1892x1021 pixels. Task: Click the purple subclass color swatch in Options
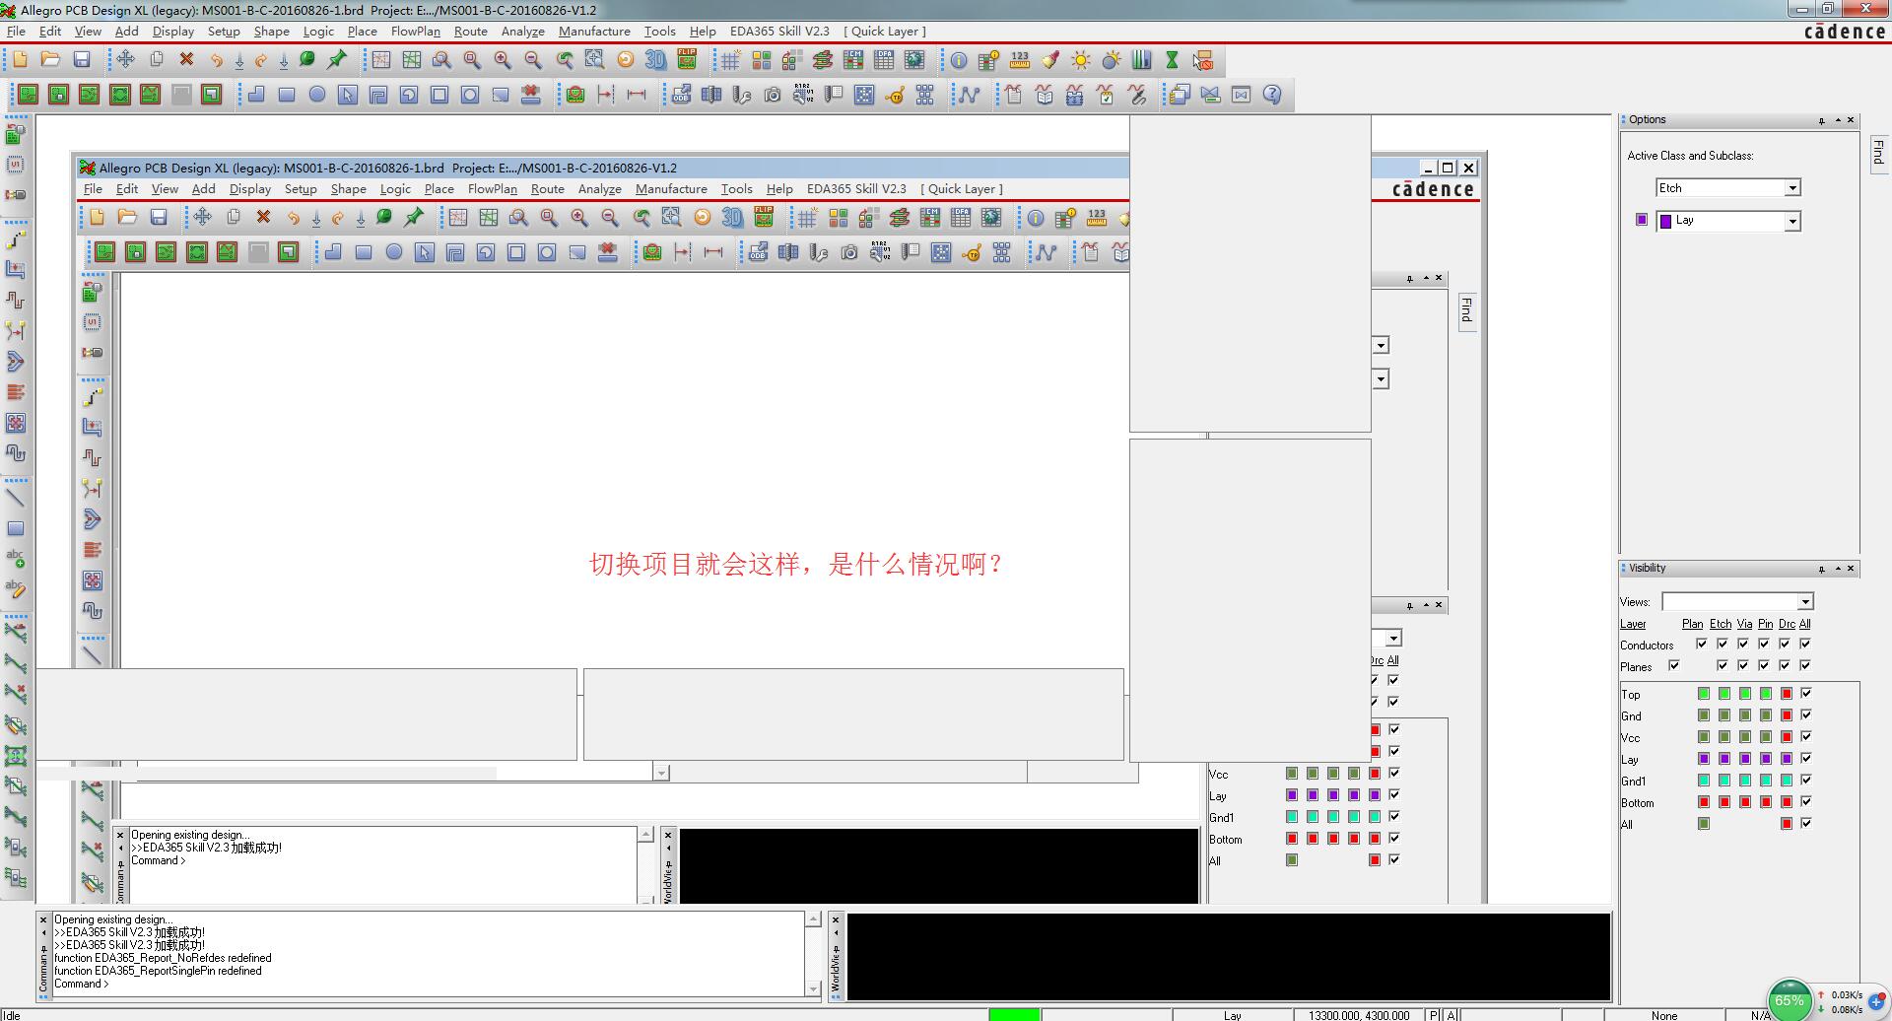pyautogui.click(x=1642, y=220)
